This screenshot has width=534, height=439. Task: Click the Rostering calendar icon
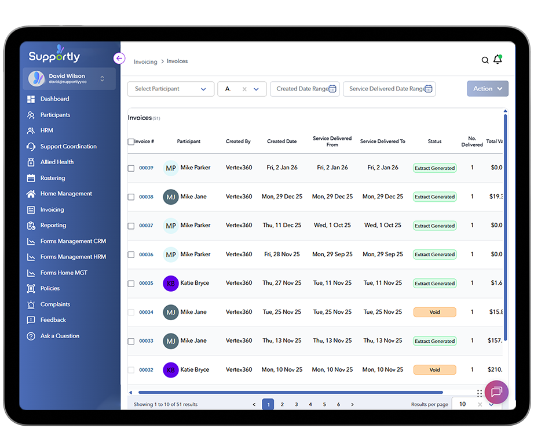[x=31, y=178]
